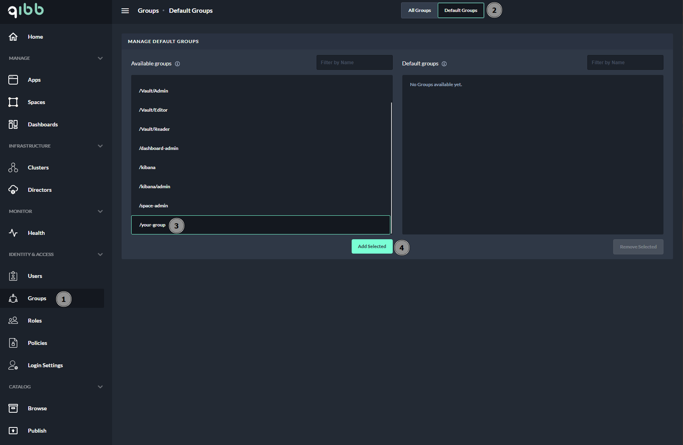Viewport: 683px width, 445px height.
Task: Open Apps via its sidebar icon
Action: pos(13,80)
